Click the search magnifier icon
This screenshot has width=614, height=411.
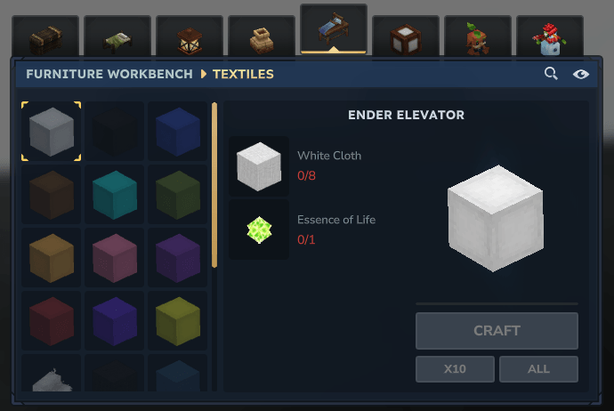[x=551, y=73]
